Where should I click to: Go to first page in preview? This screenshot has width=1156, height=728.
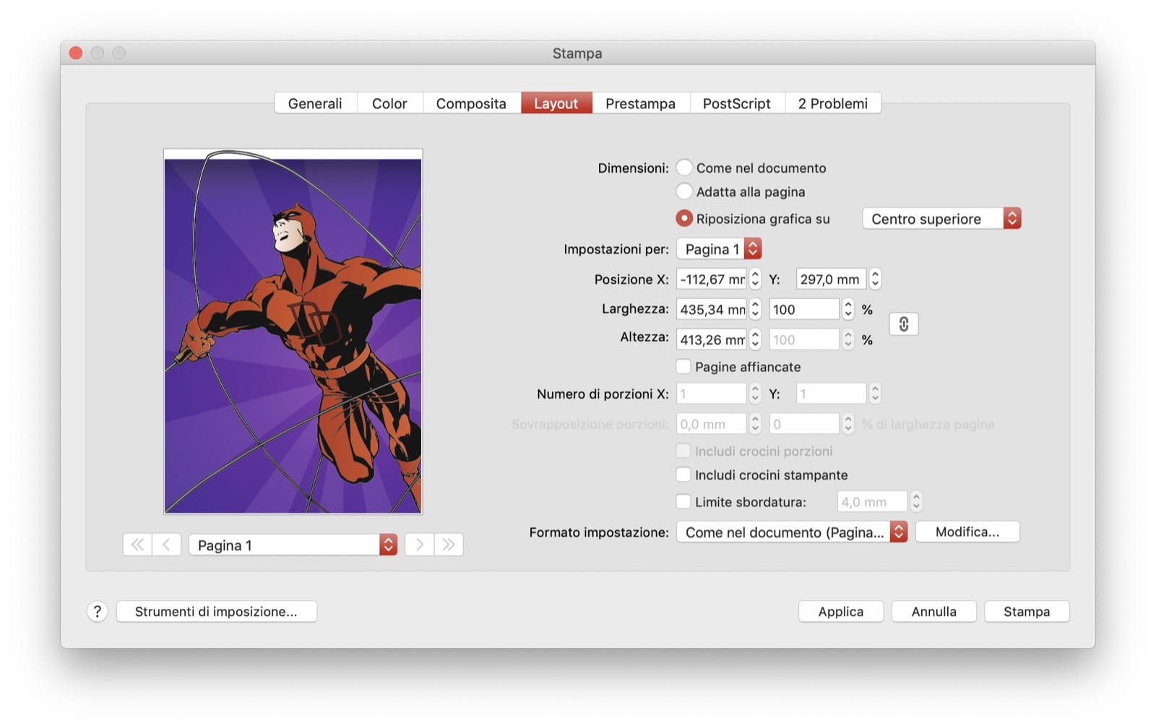pyautogui.click(x=137, y=545)
